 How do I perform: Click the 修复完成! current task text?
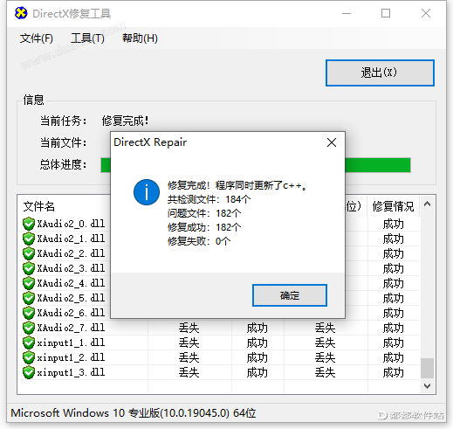point(125,121)
